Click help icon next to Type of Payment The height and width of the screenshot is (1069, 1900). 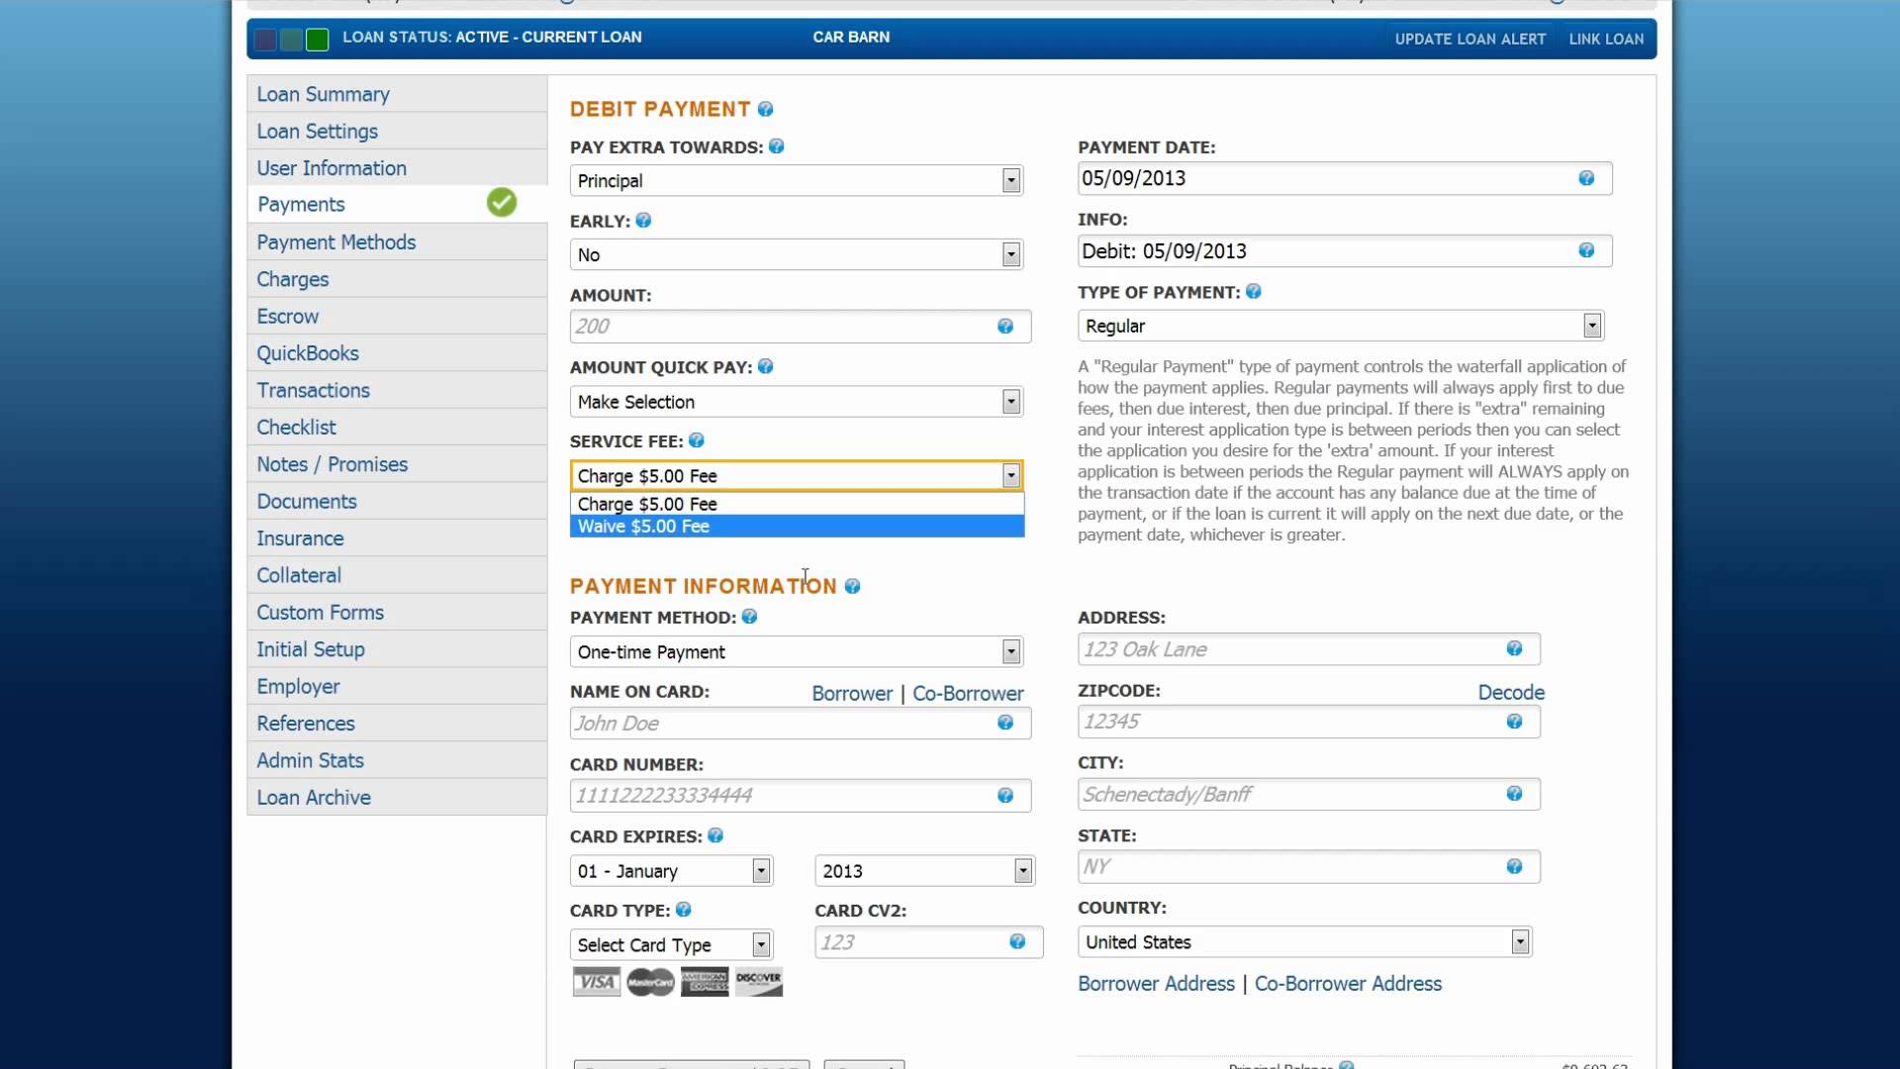point(1253,292)
